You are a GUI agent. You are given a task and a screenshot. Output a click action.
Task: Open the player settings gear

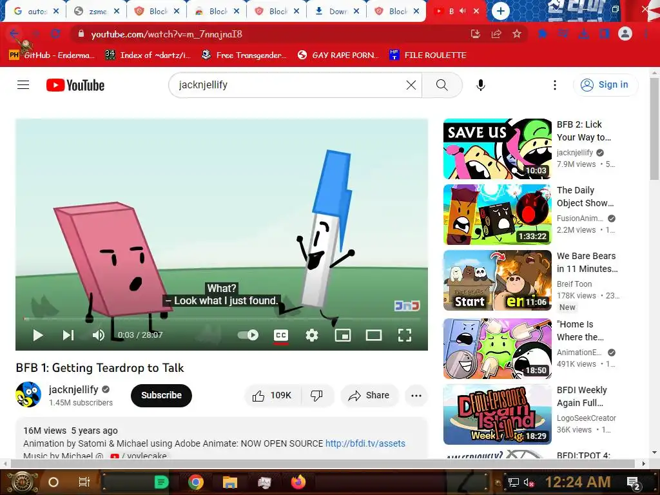coord(312,335)
